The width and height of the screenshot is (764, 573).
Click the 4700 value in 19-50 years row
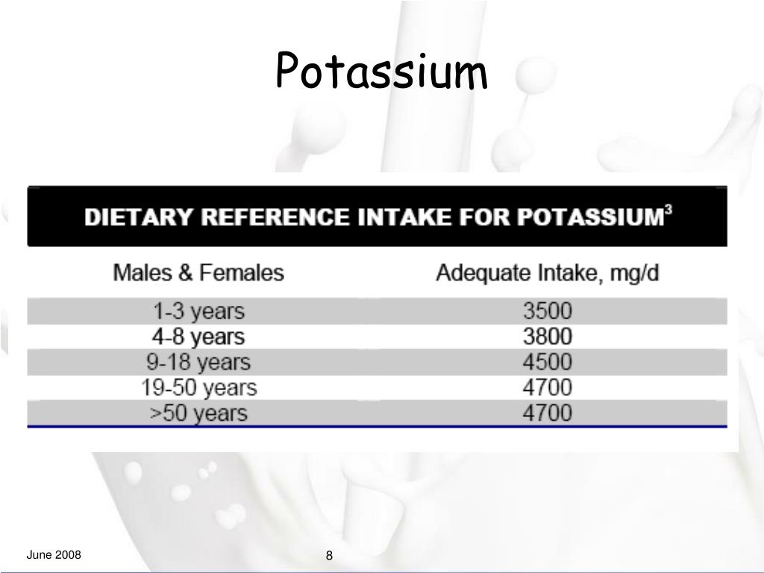point(547,387)
